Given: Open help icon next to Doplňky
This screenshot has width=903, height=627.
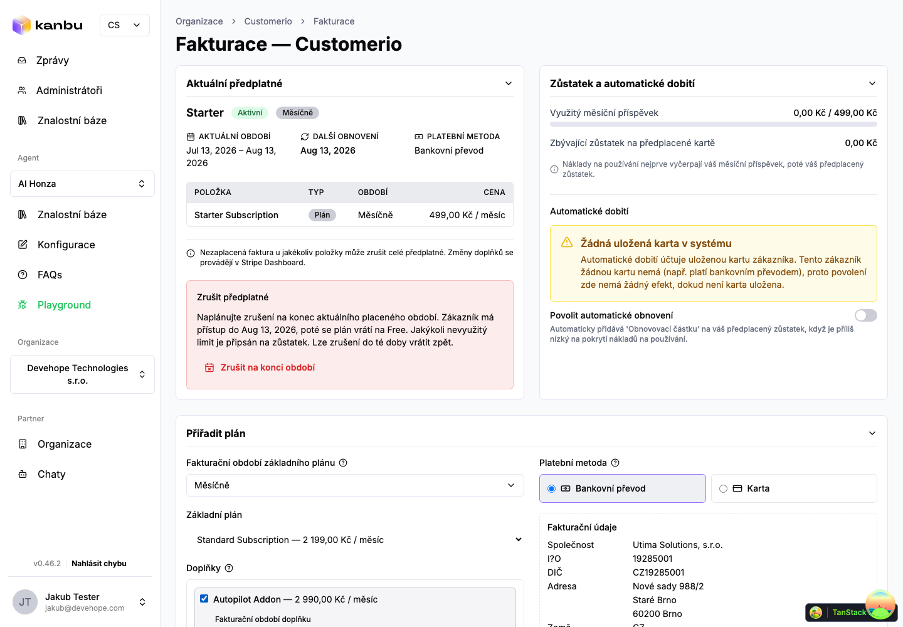Looking at the screenshot, I should click(229, 568).
